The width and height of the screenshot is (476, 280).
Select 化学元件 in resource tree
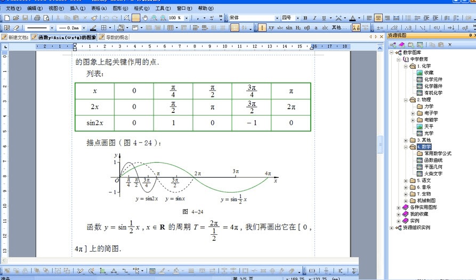point(433,79)
